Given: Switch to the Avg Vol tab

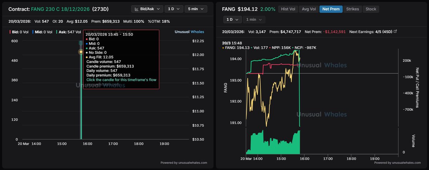Looking at the screenshot, I should (309, 9).
